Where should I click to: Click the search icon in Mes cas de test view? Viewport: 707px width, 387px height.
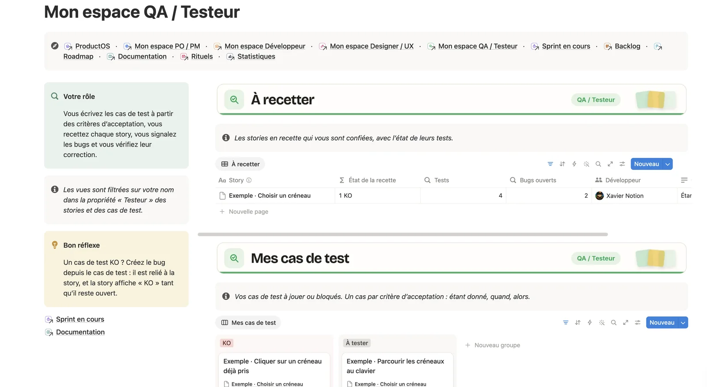[x=614, y=323]
